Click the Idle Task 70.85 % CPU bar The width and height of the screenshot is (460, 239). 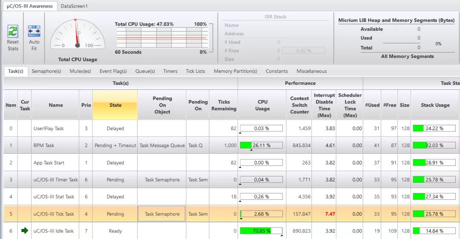point(262,231)
